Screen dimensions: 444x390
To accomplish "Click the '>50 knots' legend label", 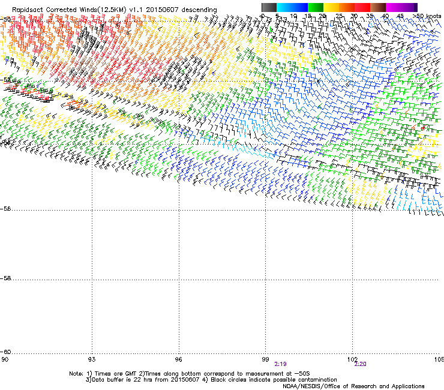I will click(x=427, y=16).
